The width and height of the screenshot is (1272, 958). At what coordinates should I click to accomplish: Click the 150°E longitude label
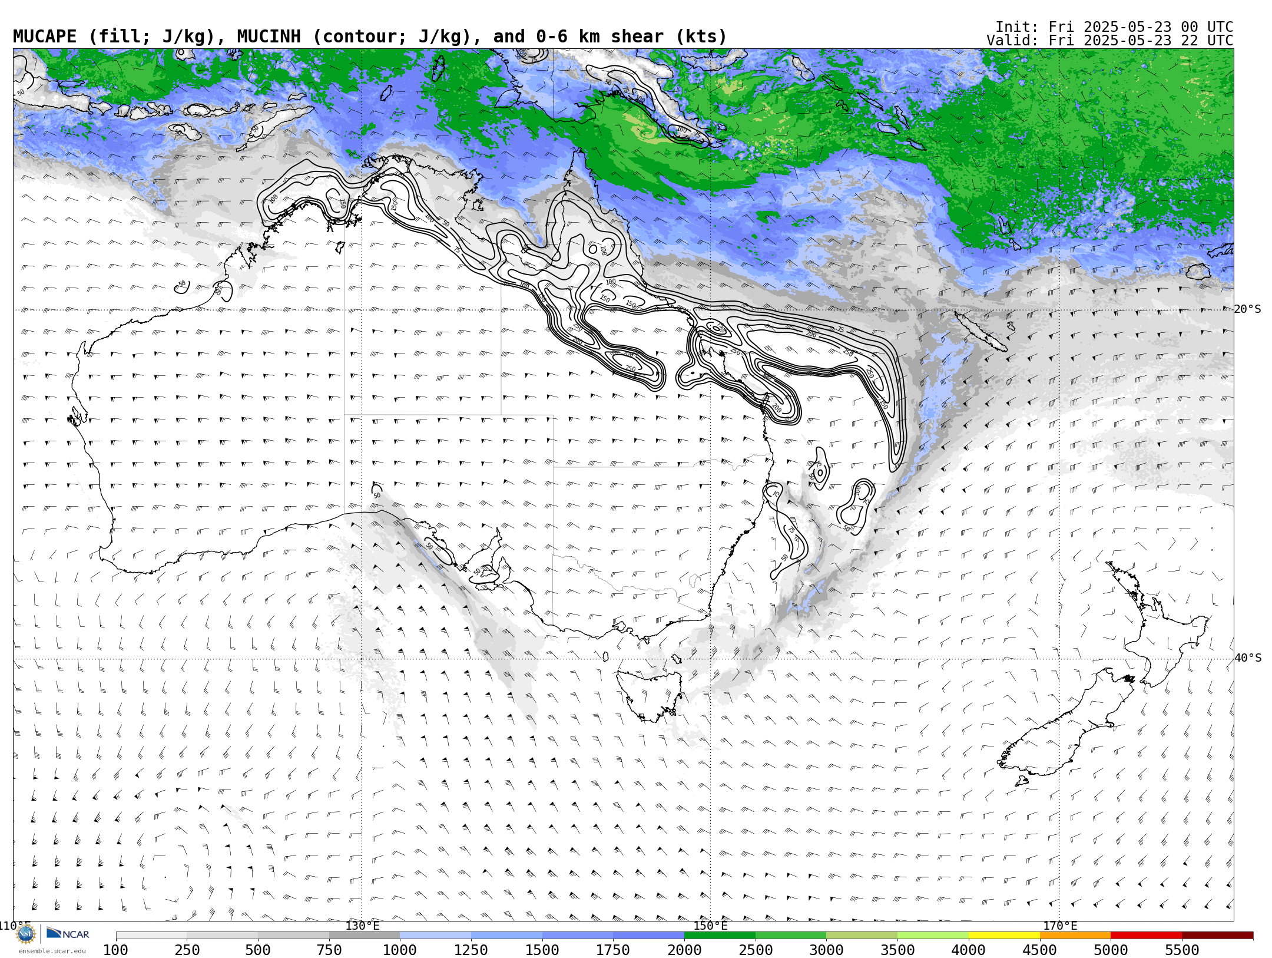(x=710, y=926)
